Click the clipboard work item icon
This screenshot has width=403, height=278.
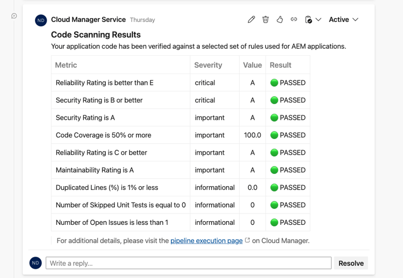pyautogui.click(x=308, y=20)
